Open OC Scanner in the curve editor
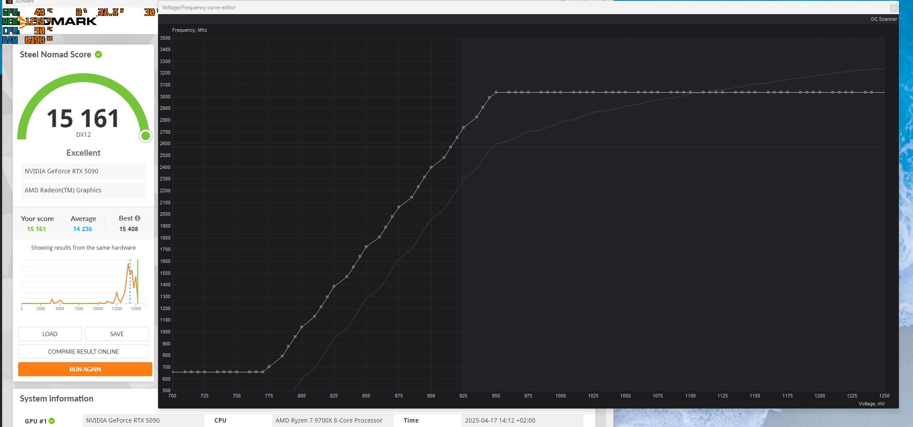Screen dimensions: 913x427 pos(883,19)
